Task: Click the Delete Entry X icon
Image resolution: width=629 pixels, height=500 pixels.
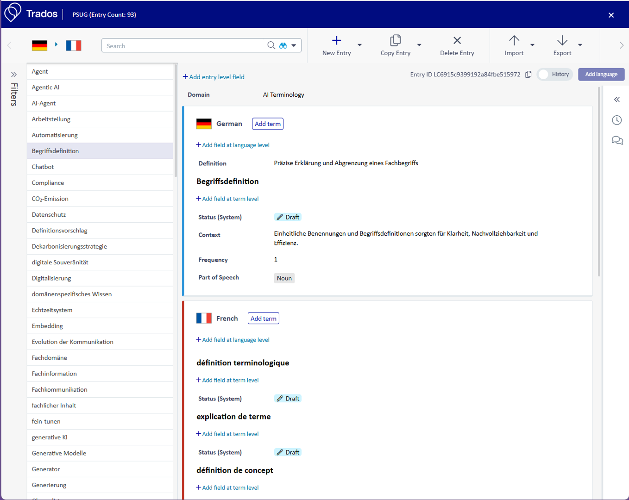Action: tap(457, 41)
